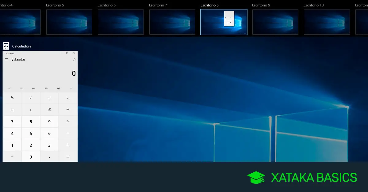Switch to the Escritorio 10 virtual desktop
The width and height of the screenshot is (368, 192).
click(x=327, y=22)
